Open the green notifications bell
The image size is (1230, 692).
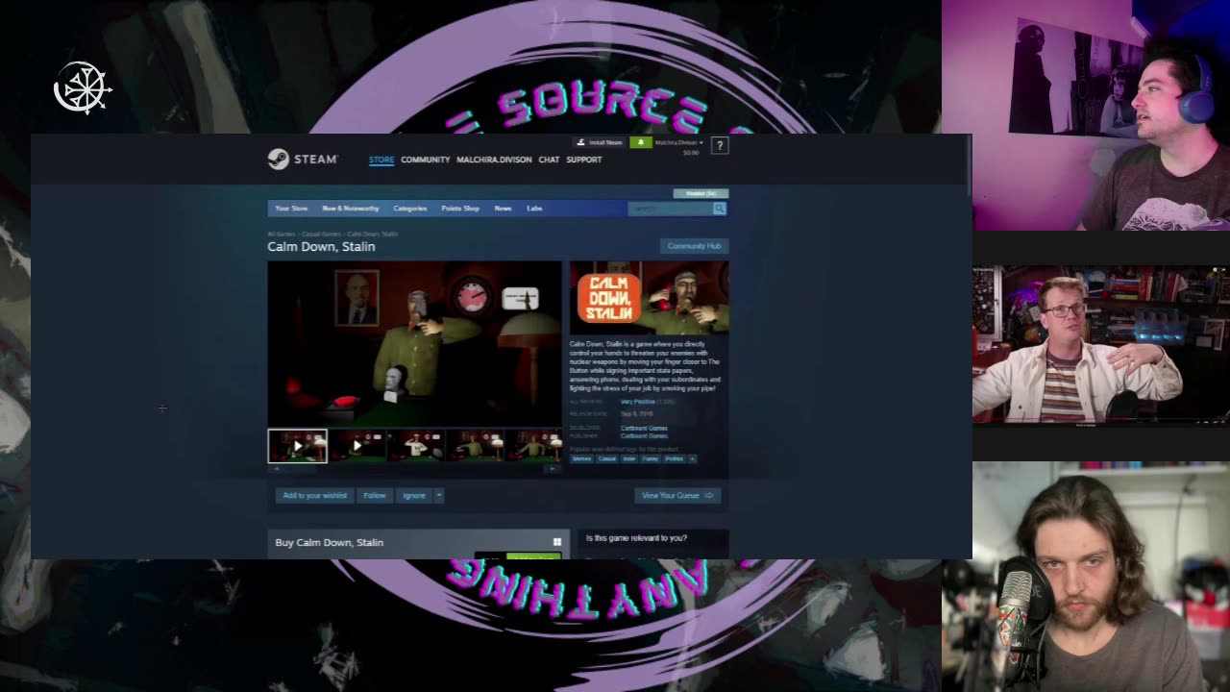point(640,142)
